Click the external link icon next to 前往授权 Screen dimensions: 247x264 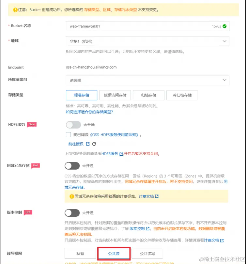(x=88, y=144)
